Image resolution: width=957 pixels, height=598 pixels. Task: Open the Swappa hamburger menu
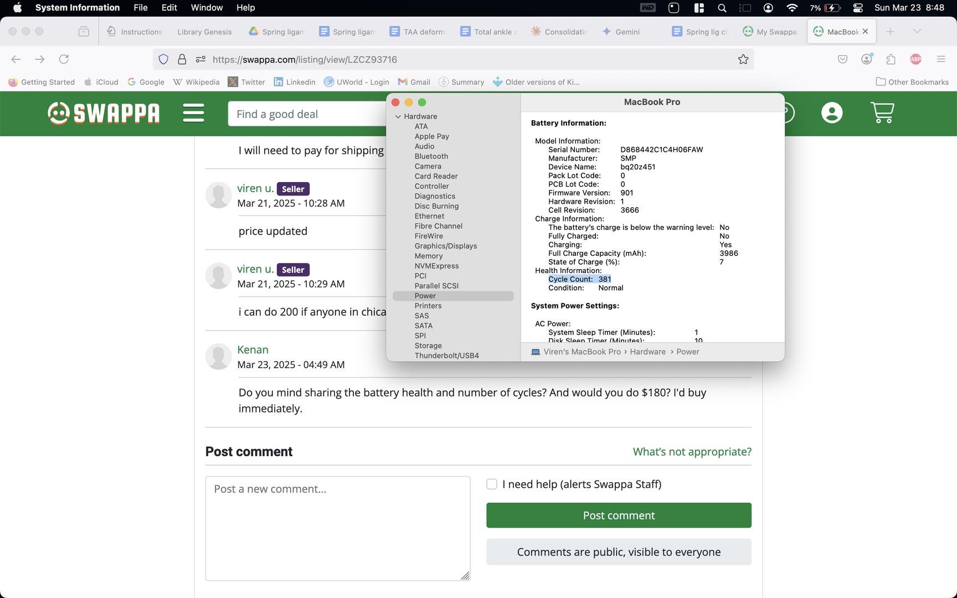click(193, 113)
